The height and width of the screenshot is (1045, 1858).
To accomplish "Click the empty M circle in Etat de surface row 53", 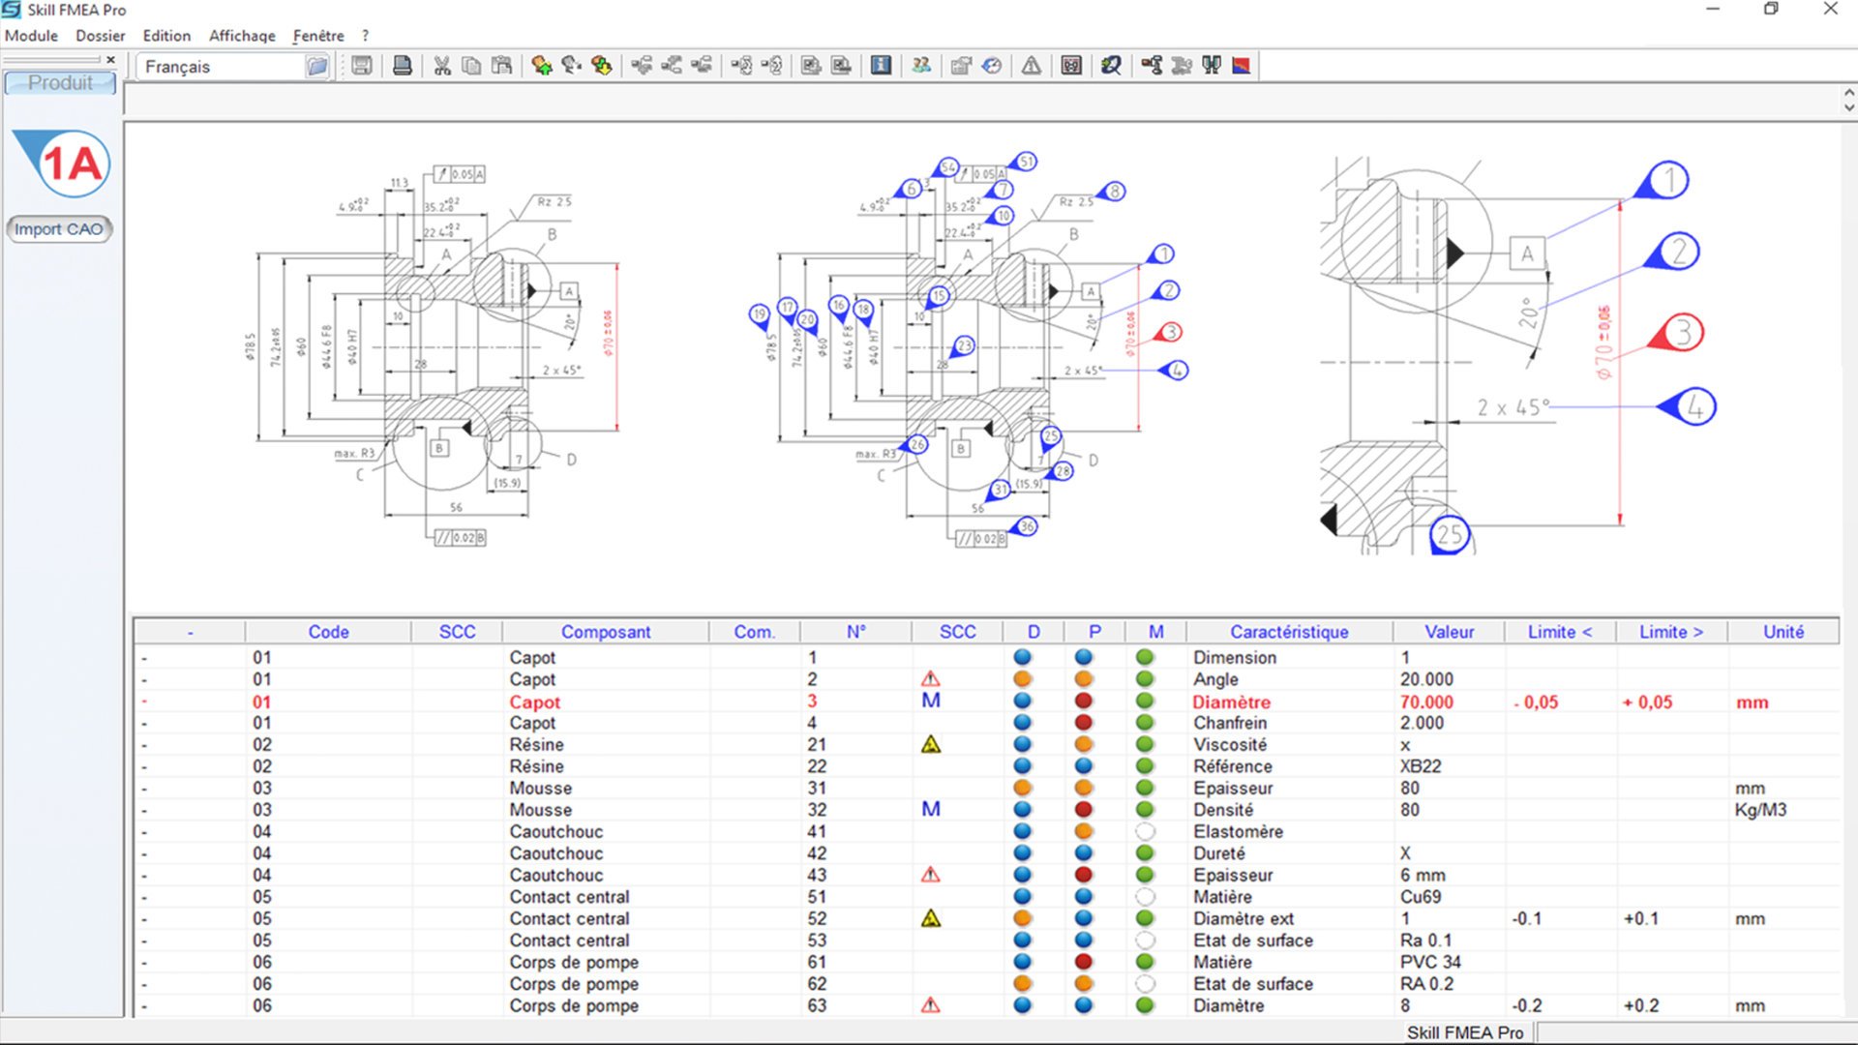I will click(x=1145, y=940).
